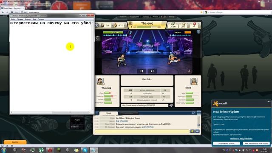
Task: Click Показать подробности in avast popup
Action: coord(241,139)
